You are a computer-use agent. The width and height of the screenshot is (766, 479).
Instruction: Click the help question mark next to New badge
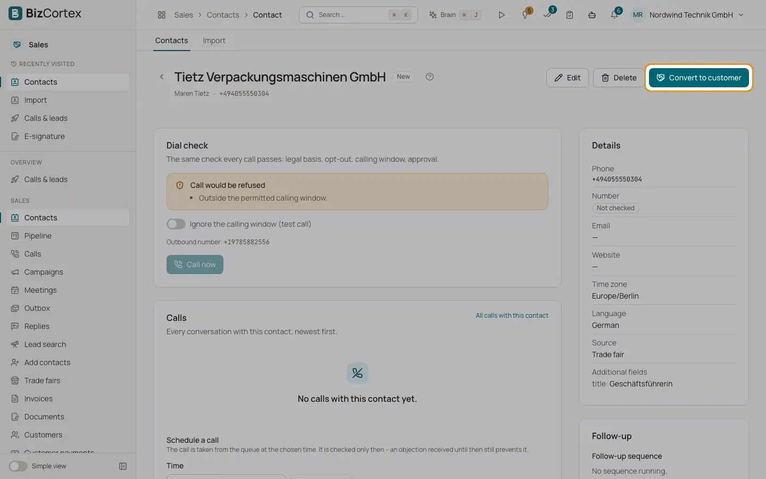point(430,77)
